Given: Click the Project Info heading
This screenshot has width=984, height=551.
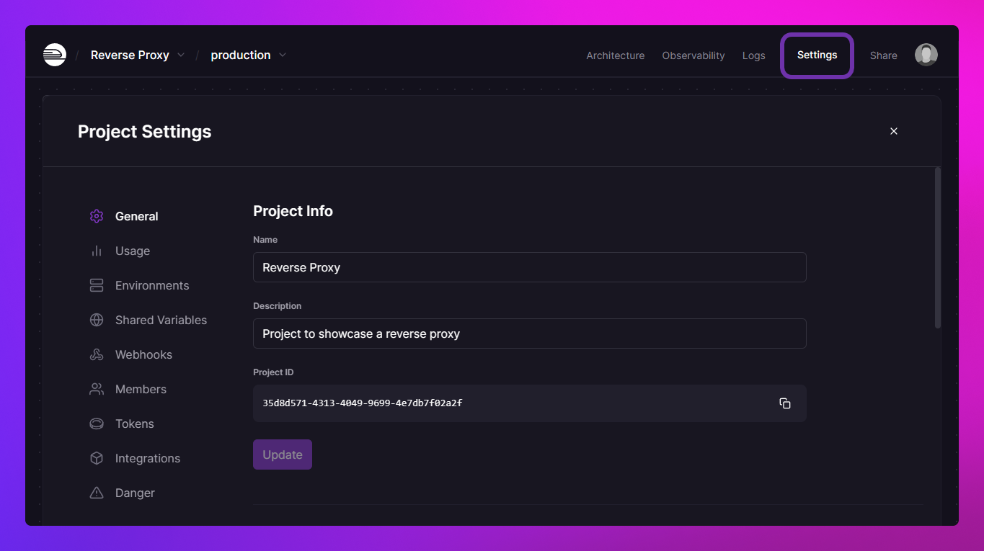Looking at the screenshot, I should point(293,211).
